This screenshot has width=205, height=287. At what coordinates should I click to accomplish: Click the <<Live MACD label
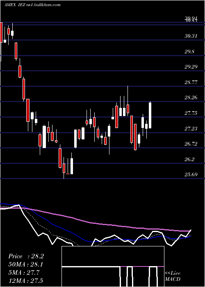[x=173, y=276]
